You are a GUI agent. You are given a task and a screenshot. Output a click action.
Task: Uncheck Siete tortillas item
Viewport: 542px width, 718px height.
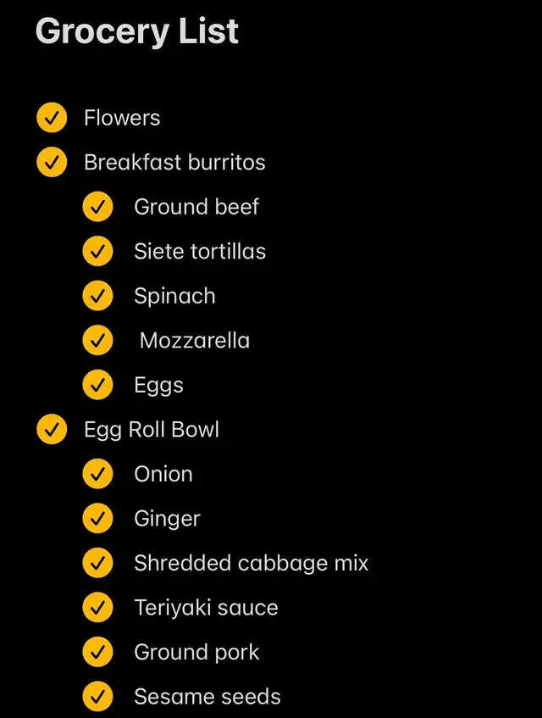[x=98, y=251]
